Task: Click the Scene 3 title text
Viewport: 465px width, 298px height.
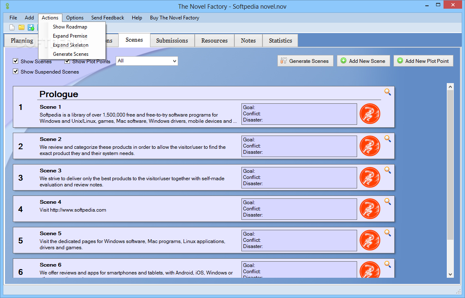Action: coord(51,171)
